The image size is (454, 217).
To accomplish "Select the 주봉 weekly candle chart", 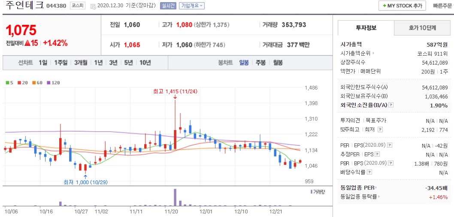I will [260, 62].
